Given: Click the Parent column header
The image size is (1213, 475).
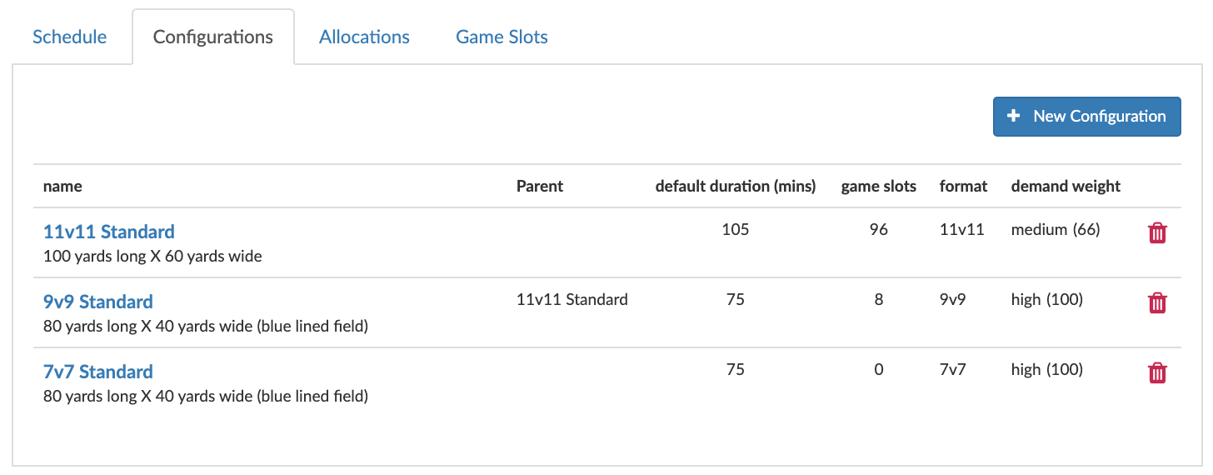Looking at the screenshot, I should pyautogui.click(x=540, y=186).
